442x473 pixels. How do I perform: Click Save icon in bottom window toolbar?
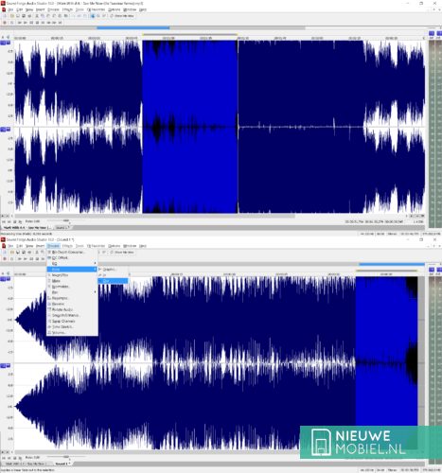pos(18,253)
